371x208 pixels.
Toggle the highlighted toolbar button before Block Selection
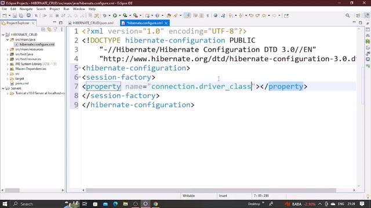coord(187,16)
